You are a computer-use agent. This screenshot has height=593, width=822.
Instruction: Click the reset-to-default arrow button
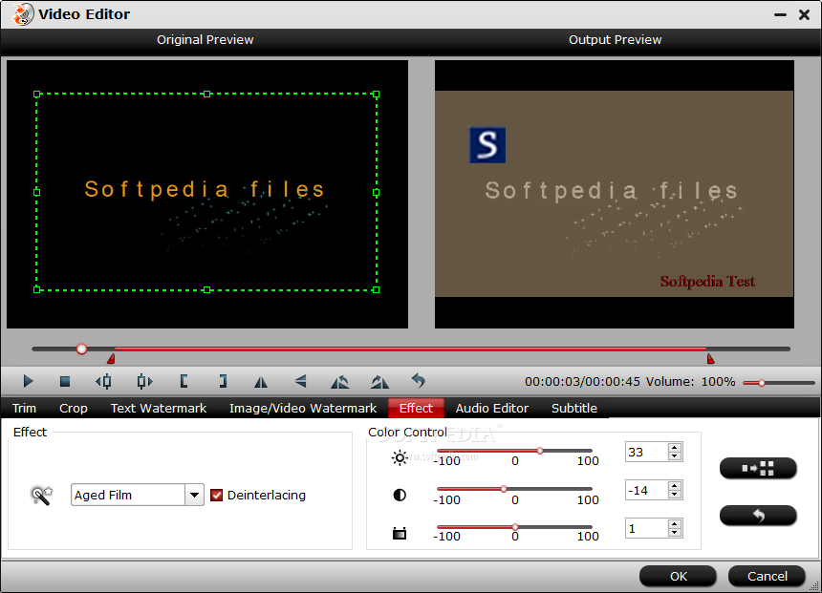[x=758, y=516]
